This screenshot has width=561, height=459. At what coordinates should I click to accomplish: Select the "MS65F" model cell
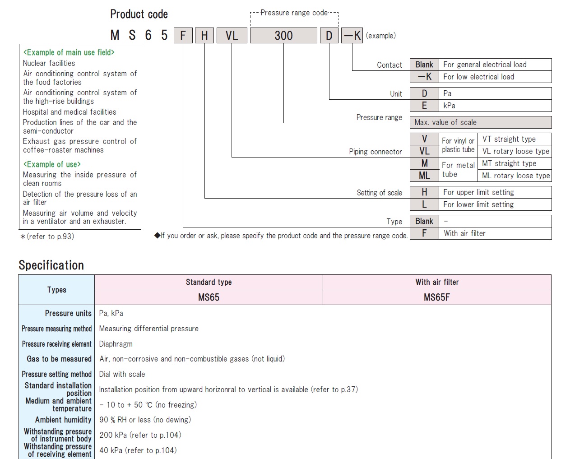pos(436,297)
